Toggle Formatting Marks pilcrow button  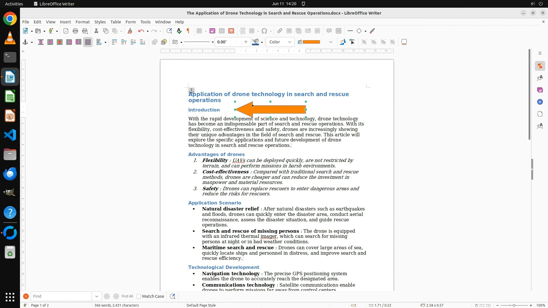pos(188,31)
